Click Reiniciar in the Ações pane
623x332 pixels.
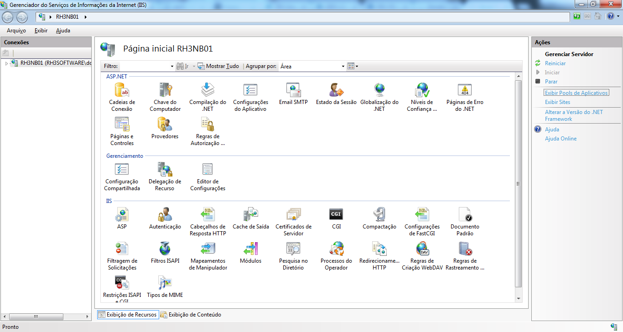pos(555,63)
